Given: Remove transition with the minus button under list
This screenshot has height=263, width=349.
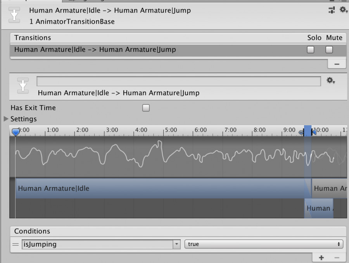Looking at the screenshot, I should [337, 64].
